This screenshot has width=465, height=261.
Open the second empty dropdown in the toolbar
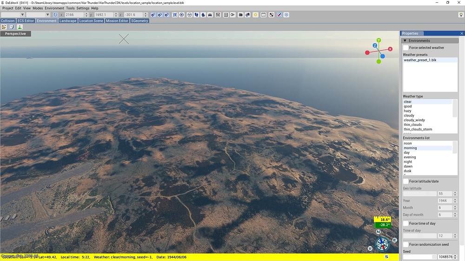38,14
